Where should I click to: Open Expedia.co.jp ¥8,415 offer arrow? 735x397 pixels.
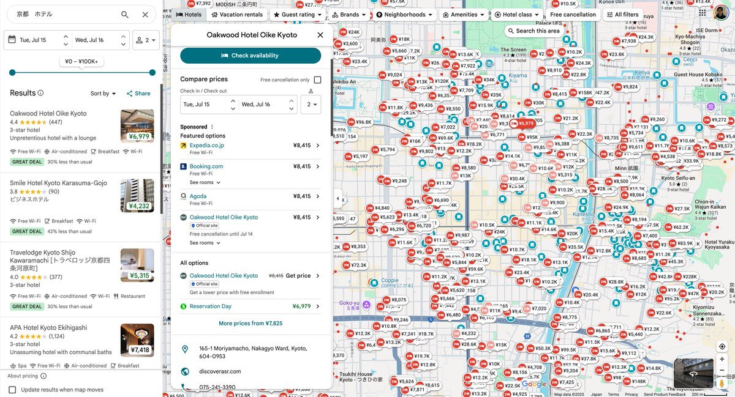click(317, 146)
